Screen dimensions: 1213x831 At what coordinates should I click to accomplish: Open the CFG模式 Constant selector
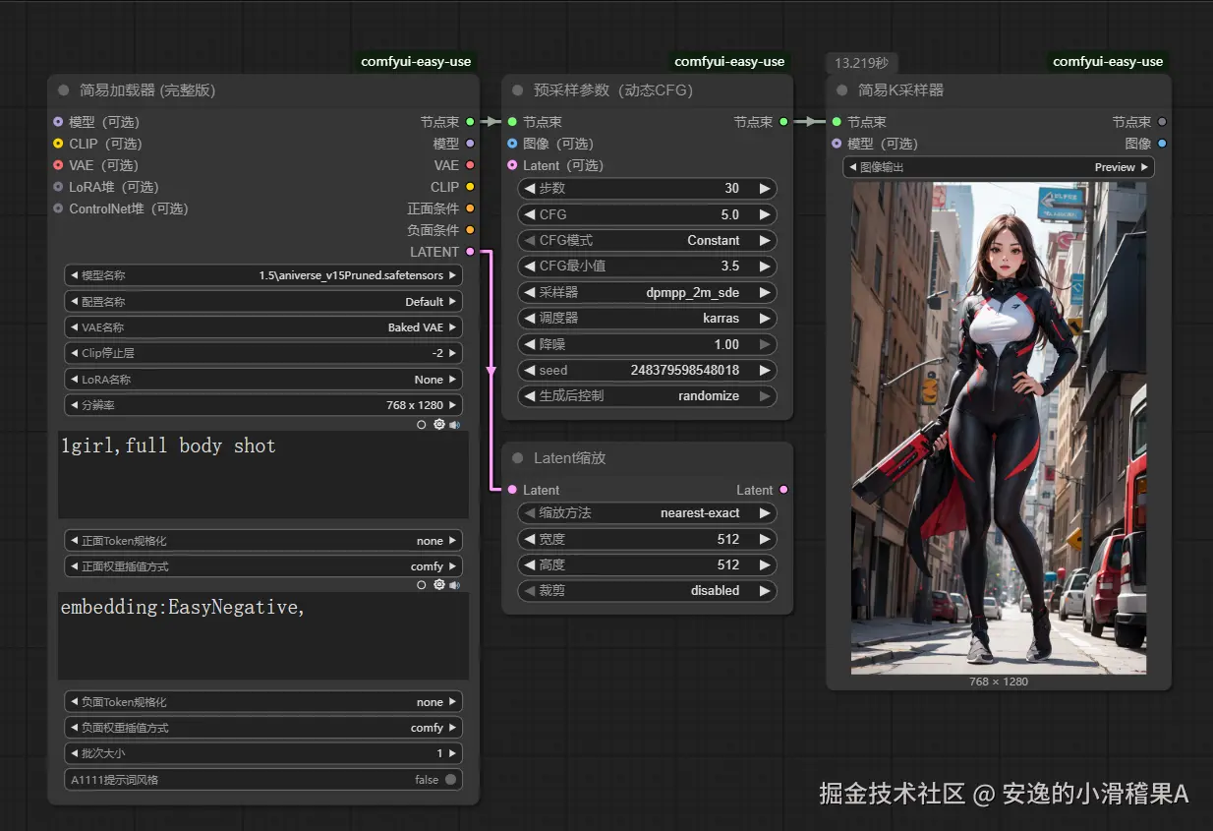[648, 240]
